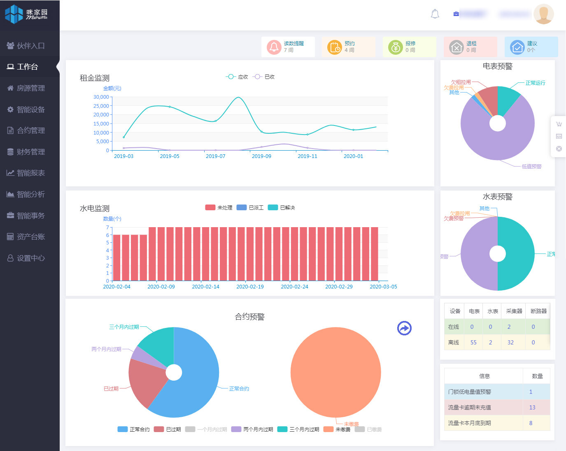Toggle 两个月内过期 legend item
This screenshot has height=451, width=566.
tap(252, 429)
